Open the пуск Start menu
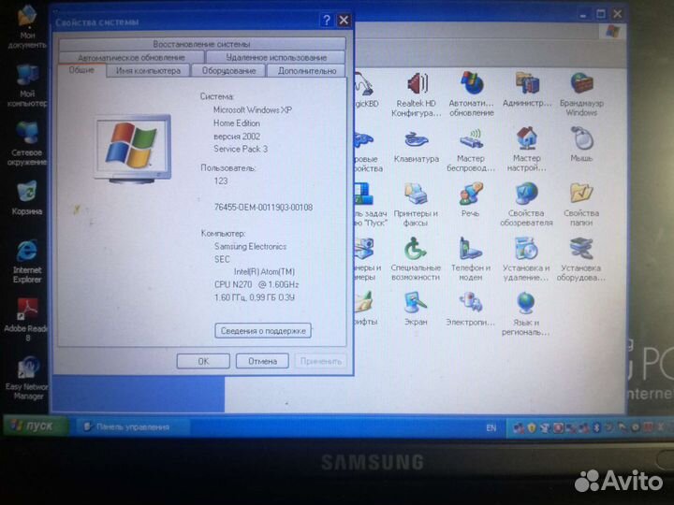Viewport: 674px width, 505px height. (36, 426)
